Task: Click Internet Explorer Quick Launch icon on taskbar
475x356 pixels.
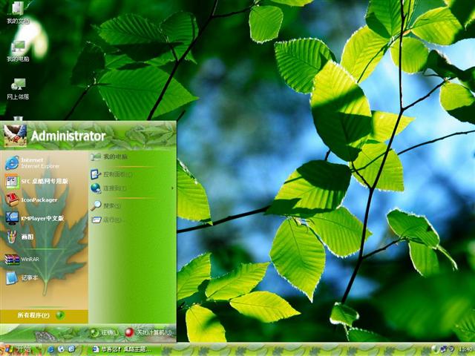Action: coord(51,349)
